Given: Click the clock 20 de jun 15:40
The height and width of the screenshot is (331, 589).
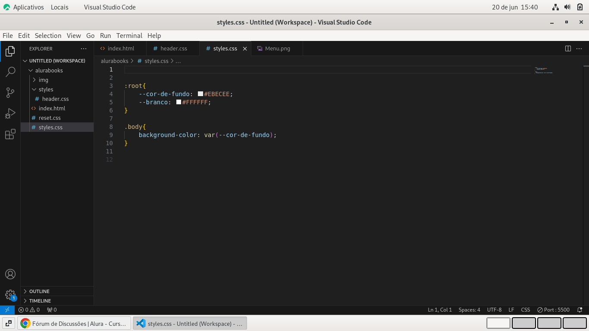Looking at the screenshot, I should click(515, 7).
